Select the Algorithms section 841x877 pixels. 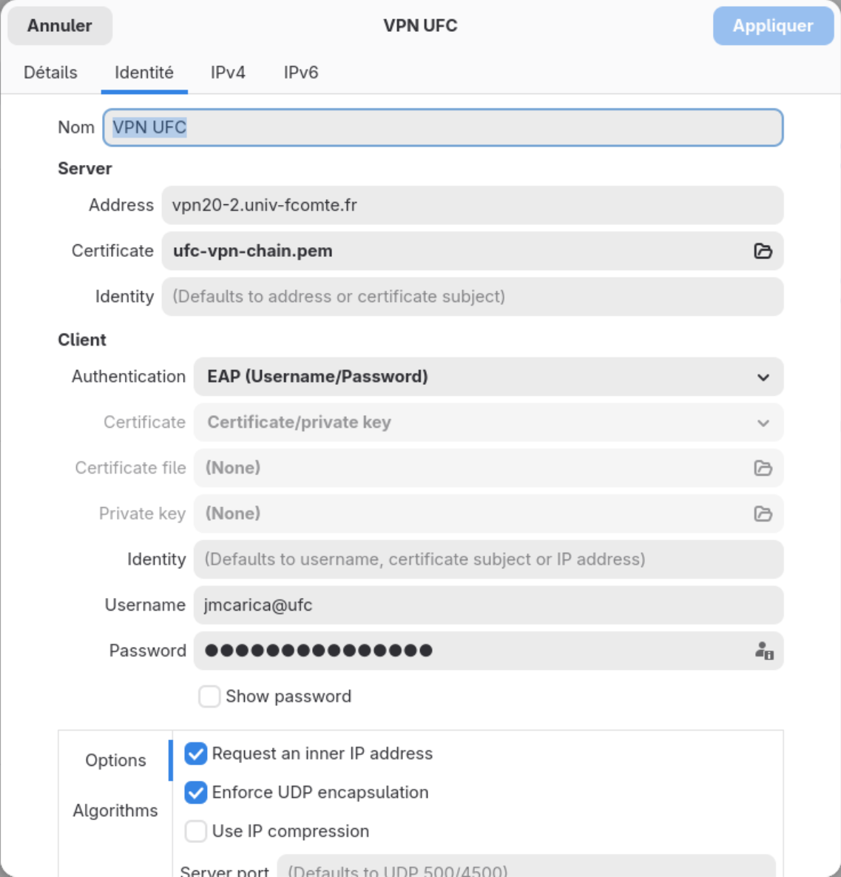(x=115, y=810)
